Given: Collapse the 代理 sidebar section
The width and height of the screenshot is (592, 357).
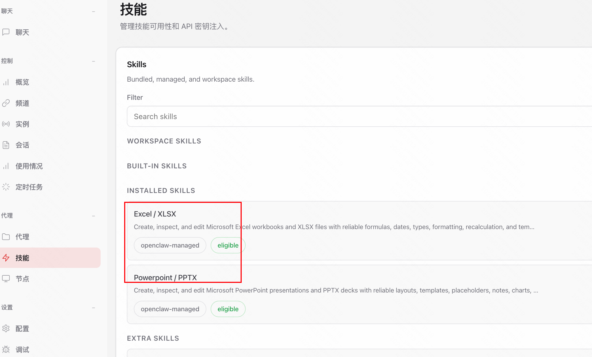Looking at the screenshot, I should click(93, 216).
